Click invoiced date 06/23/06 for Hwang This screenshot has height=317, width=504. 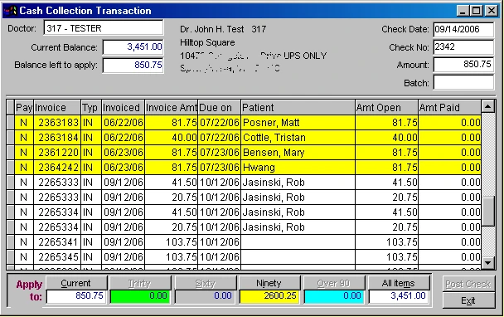point(123,168)
